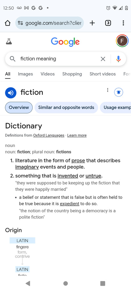Screen dimensions: 131x291
Task: Select Similar and opposite words chip
Action: pyautogui.click(x=66, y=107)
